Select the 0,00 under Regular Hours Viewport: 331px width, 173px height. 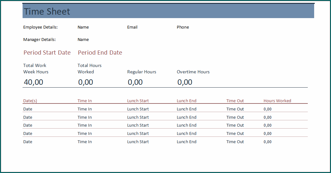point(135,82)
